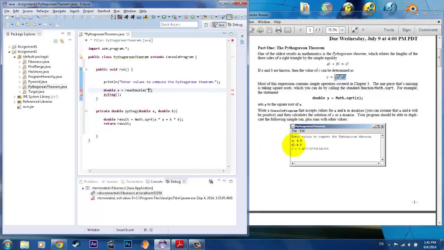Toggle Link with Editor in Package Explorer
The image size is (444, 250).
pos(62,41)
